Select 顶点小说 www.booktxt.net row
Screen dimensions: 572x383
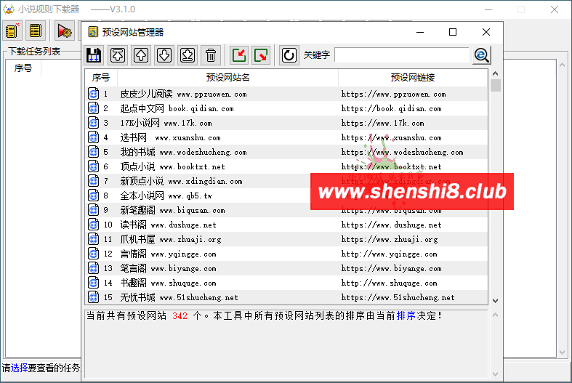(x=286, y=166)
